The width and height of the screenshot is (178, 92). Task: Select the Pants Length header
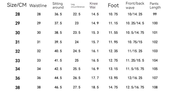point(155,6)
